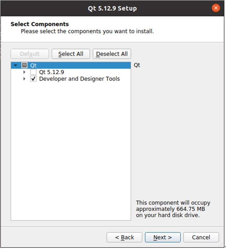Viewport: 226px width, 249px height.
Task: Click the Deselect All button
Action: point(112,54)
